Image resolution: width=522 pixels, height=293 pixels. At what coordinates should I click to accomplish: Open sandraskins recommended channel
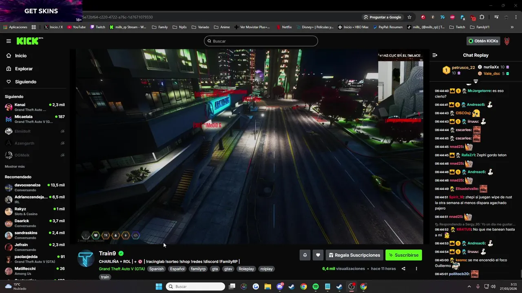tap(35, 235)
